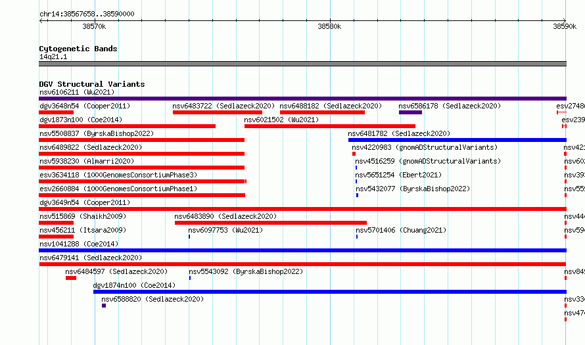585x345 pixels.
Task: Select the small purple nsv6588820 square
Action: coord(104,306)
